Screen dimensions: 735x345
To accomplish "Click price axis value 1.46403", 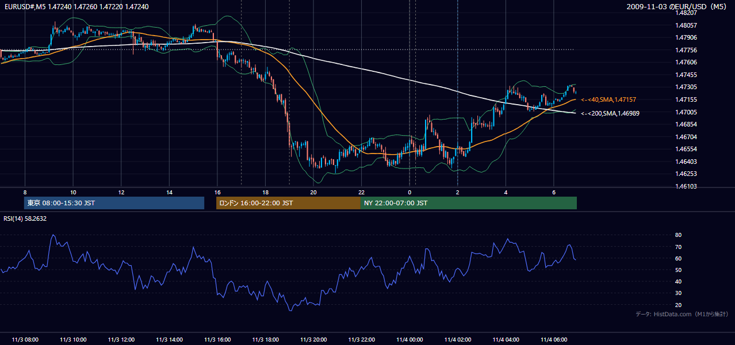I will (x=687, y=162).
